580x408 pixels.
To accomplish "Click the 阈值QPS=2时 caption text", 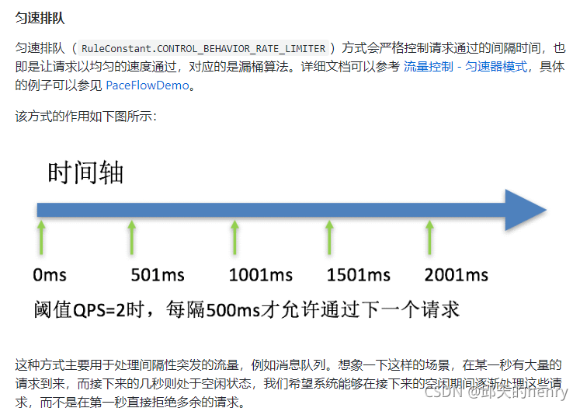I will (89, 309).
